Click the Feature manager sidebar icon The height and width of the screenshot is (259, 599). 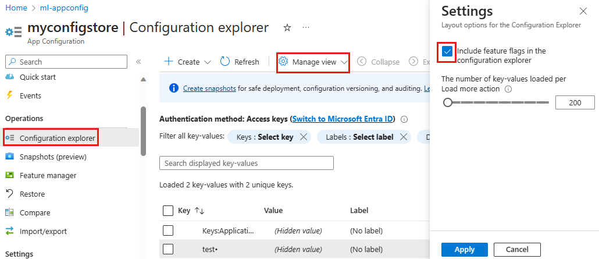[9, 175]
